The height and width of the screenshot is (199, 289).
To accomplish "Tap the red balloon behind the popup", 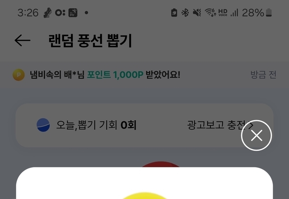I will click(160, 164).
